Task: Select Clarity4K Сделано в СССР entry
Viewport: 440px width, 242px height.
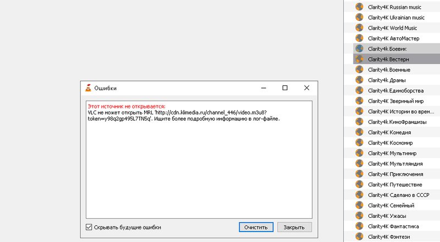Action: click(398, 195)
